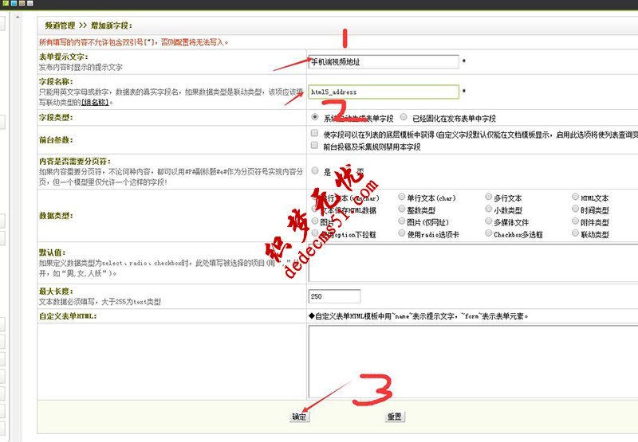Click the 字段类型 row label

click(56, 117)
